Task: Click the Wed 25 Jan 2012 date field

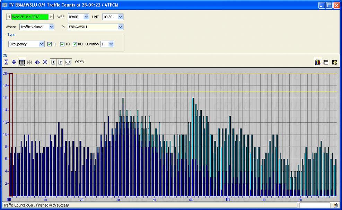Action: (x=30, y=17)
